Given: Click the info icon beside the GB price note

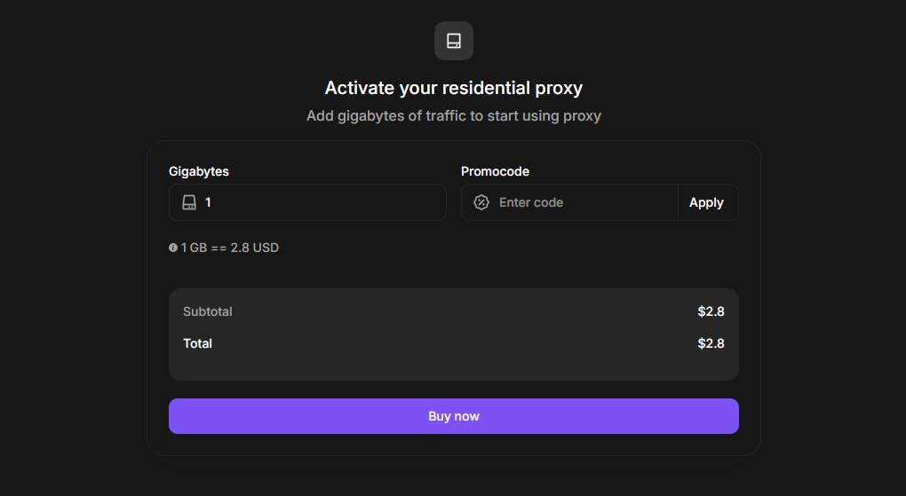Looking at the screenshot, I should point(173,248).
